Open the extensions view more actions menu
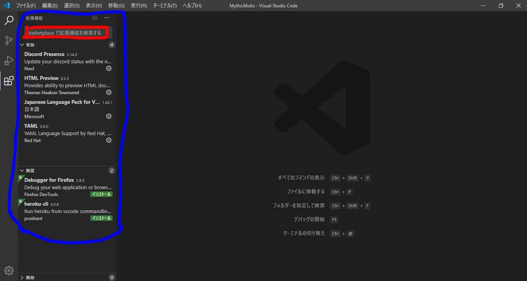The height and width of the screenshot is (281, 527). (x=107, y=18)
